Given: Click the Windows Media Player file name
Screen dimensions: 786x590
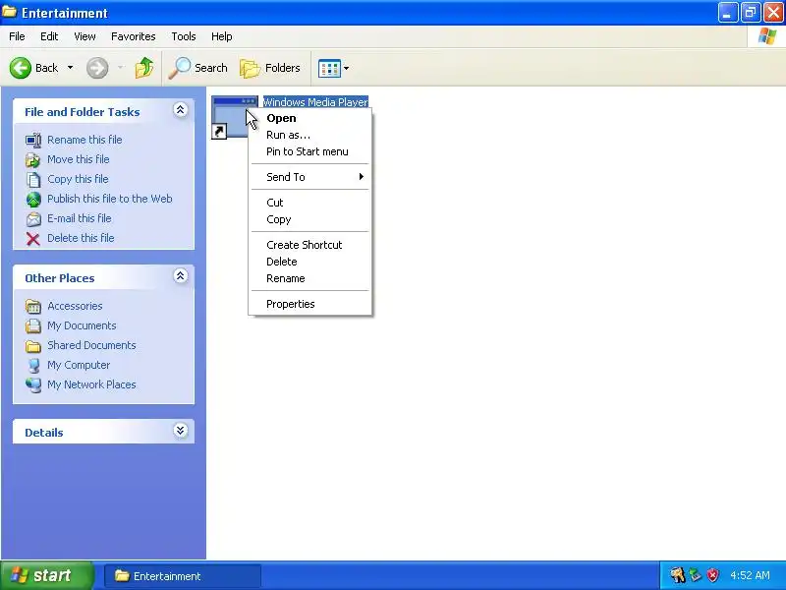Looking at the screenshot, I should (315, 102).
